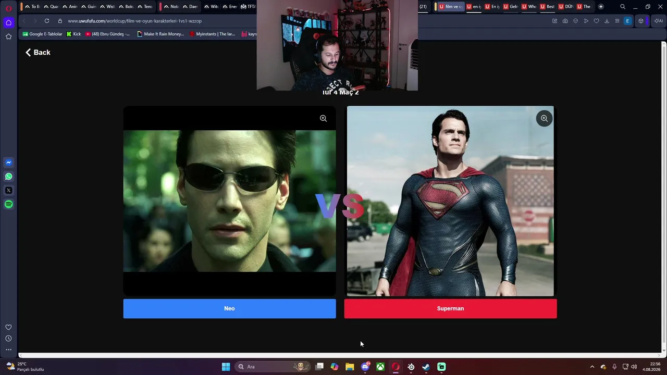
Task: Open the edit pencil icon in address bar
Action: [555, 21]
